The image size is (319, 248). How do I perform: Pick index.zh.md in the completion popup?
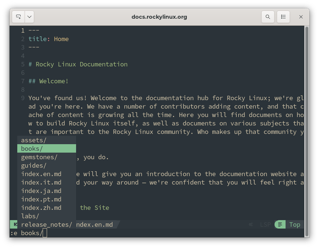(47, 208)
